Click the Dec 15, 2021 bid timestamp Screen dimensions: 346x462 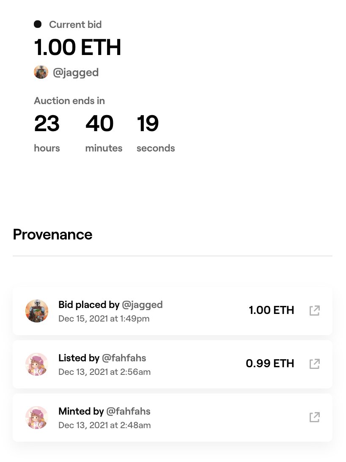point(104,319)
